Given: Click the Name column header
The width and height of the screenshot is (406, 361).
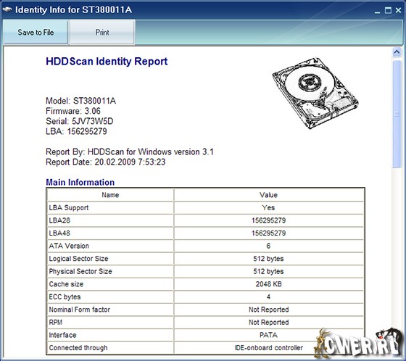Looking at the screenshot, I should (x=110, y=195).
